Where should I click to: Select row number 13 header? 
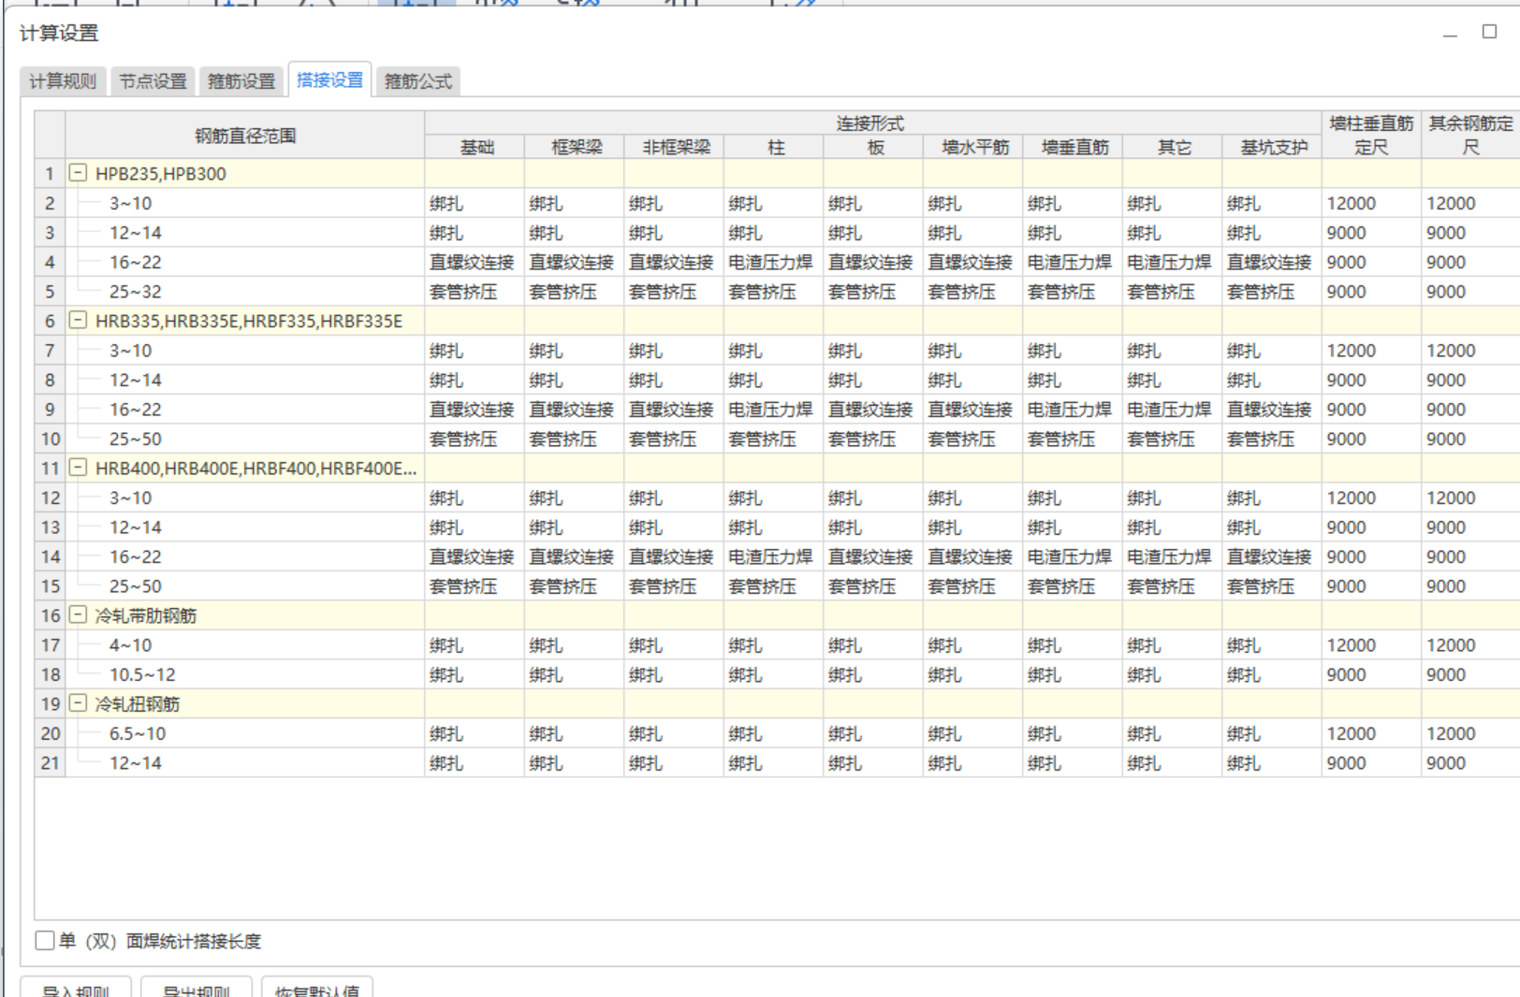pos(51,527)
